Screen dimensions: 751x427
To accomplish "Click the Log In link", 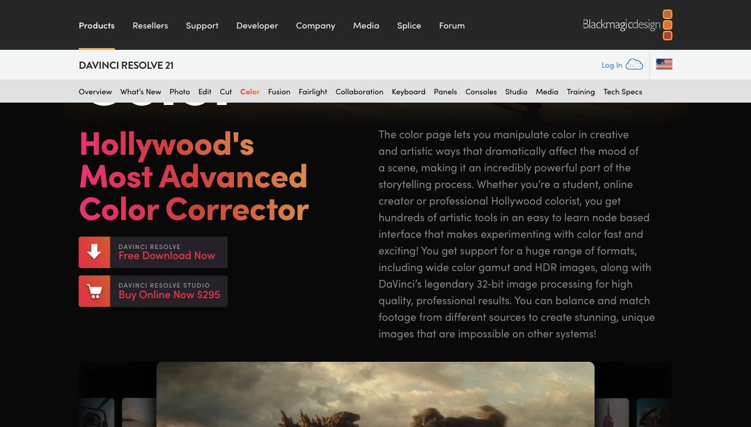I will coord(611,65).
